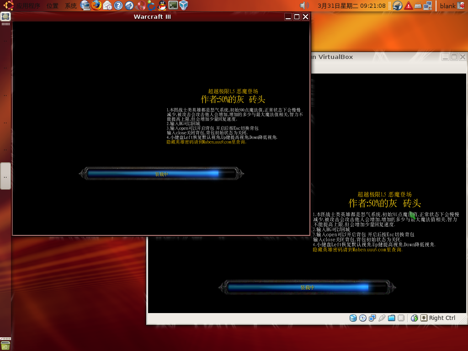Maximize the Warcraft III window

[x=297, y=17]
